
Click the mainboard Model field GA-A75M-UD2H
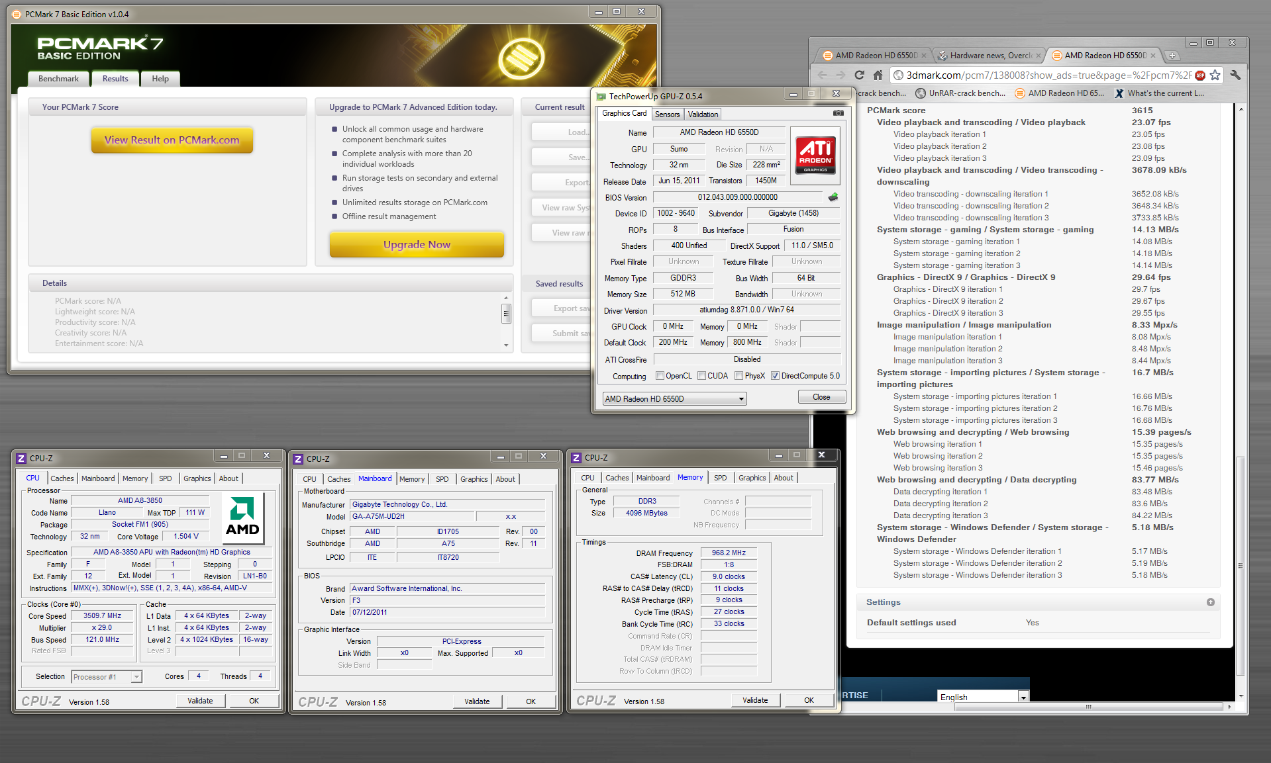tap(411, 517)
